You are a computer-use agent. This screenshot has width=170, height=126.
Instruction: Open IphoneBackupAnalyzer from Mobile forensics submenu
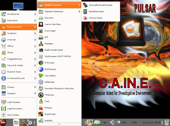pyautogui.click(x=101, y=5)
